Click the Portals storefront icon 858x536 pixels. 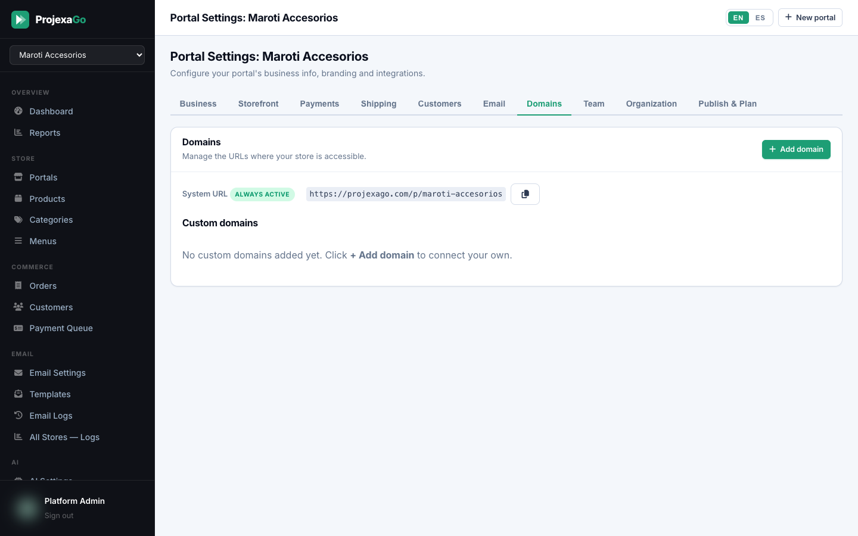(x=18, y=177)
